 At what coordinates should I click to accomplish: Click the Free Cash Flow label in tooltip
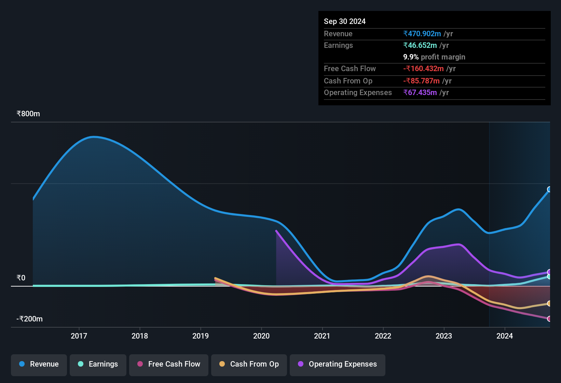point(350,68)
